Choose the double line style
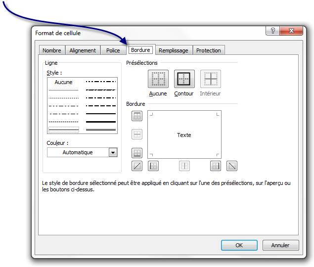 [x=101, y=129]
